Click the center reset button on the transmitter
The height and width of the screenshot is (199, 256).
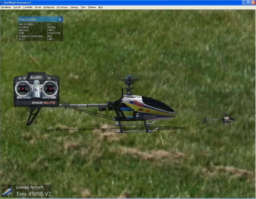click(36, 90)
